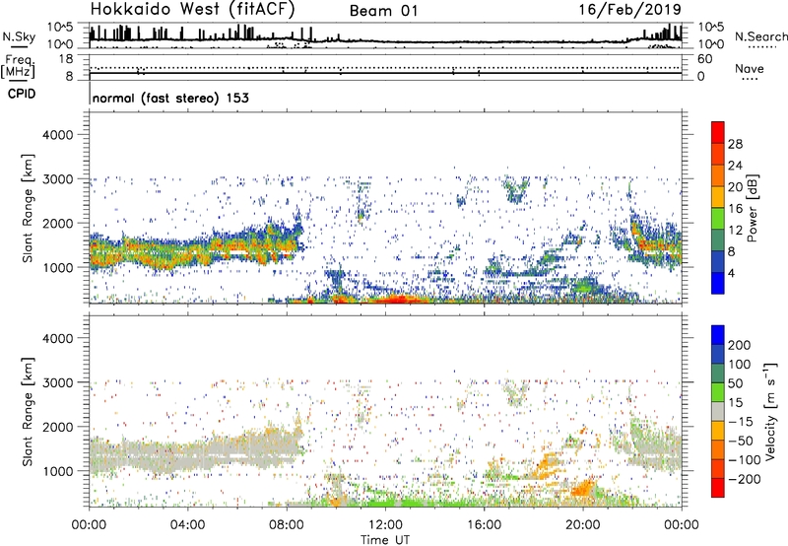Click the 16:00 time tick label

[484, 525]
